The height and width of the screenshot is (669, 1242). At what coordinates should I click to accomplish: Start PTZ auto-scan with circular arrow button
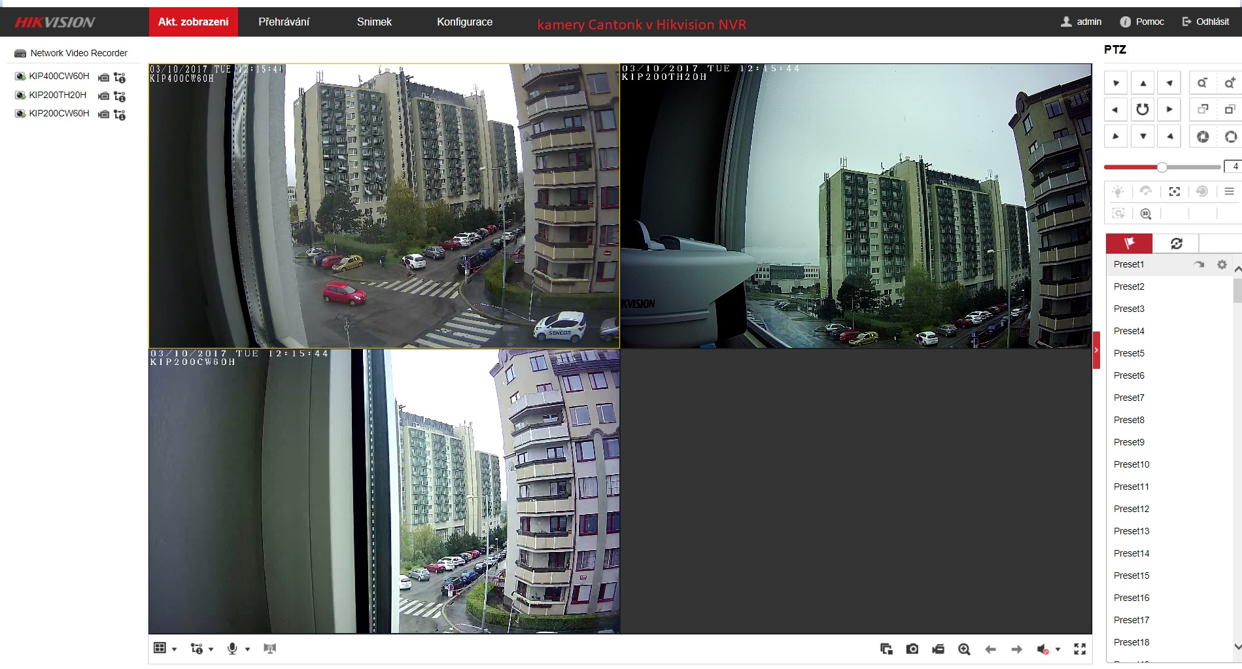pyautogui.click(x=1143, y=110)
